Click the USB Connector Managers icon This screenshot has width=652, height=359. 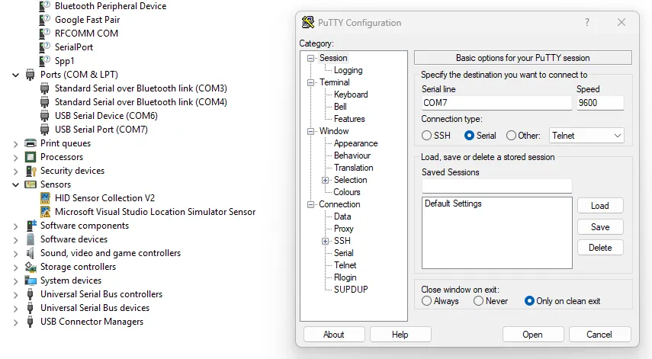coord(30,322)
